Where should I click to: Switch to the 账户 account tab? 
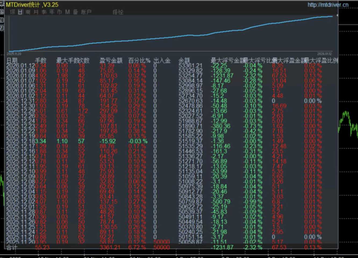[86, 12]
